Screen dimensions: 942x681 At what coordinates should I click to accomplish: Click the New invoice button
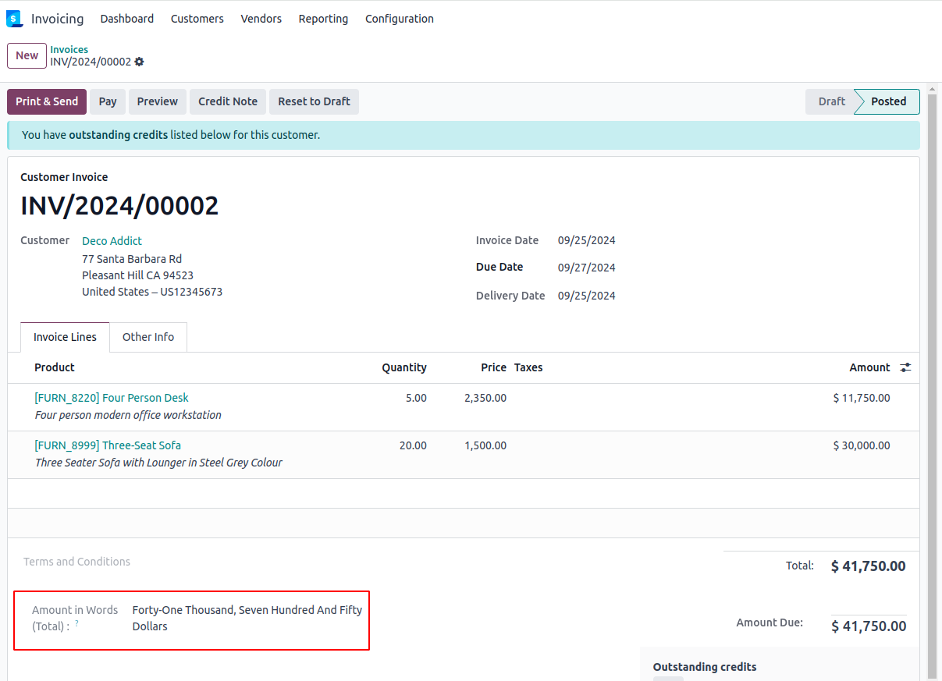tap(27, 55)
